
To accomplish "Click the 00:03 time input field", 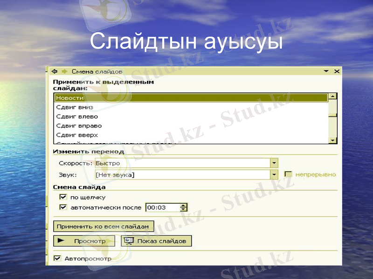I will pyautogui.click(x=162, y=208).
